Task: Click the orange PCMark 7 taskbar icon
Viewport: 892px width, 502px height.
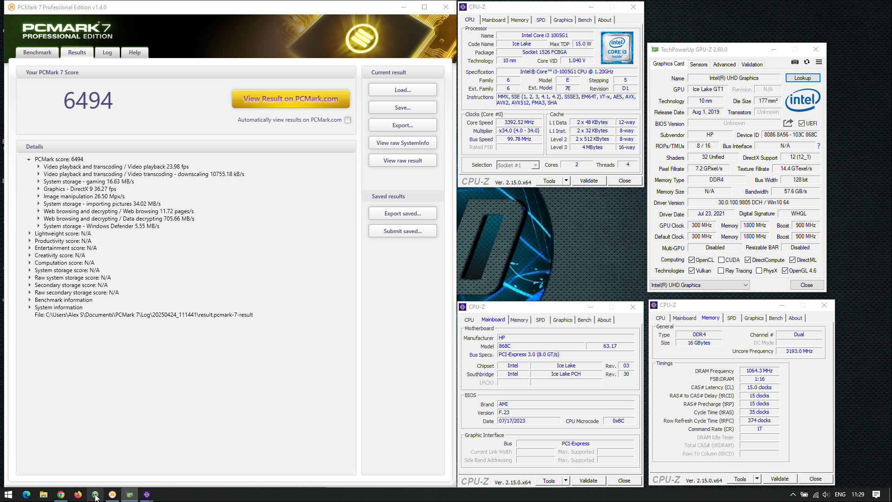Action: [x=112, y=495]
